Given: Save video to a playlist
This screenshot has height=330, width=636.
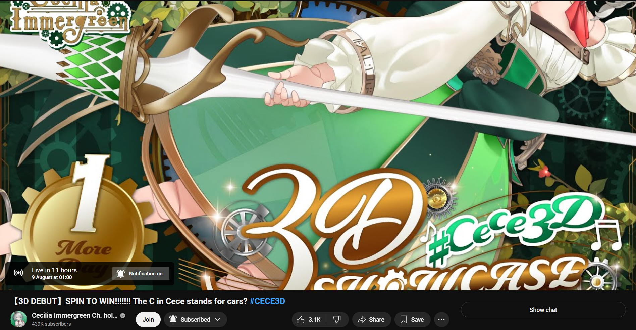Looking at the screenshot, I should (412, 320).
